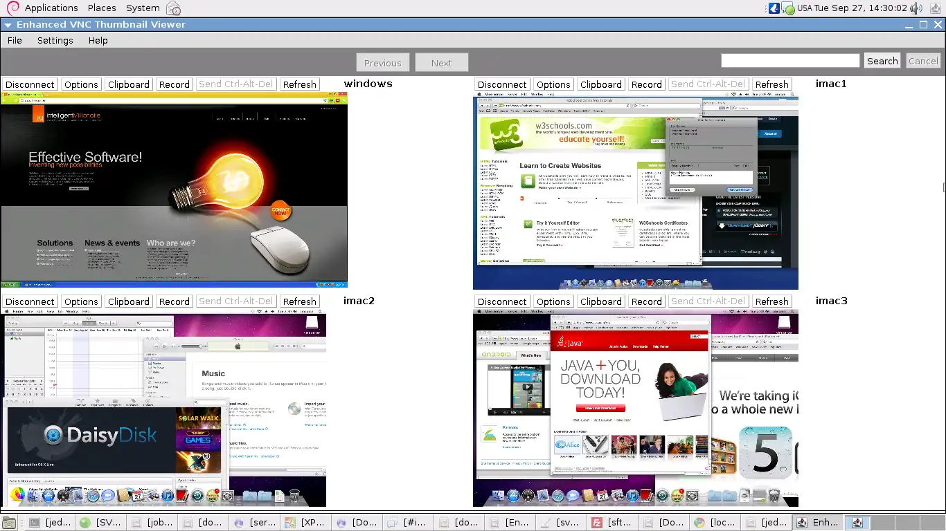Open the Help menu
The height and width of the screenshot is (531, 946).
[98, 40]
